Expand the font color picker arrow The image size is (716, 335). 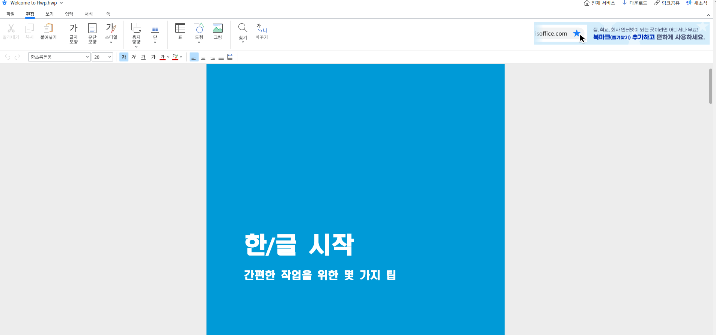click(x=168, y=57)
